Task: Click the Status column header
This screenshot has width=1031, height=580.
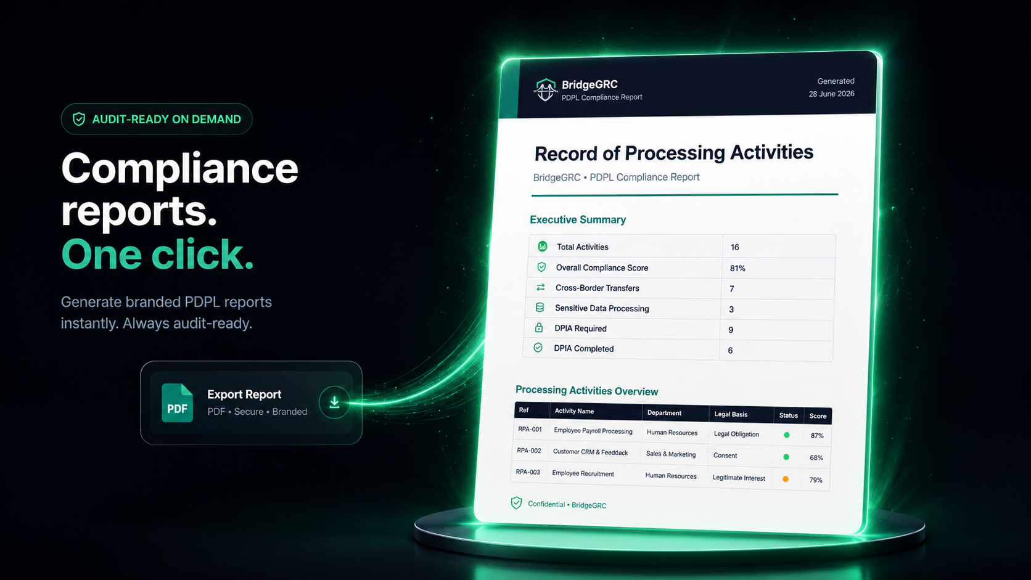Action: 789,415
